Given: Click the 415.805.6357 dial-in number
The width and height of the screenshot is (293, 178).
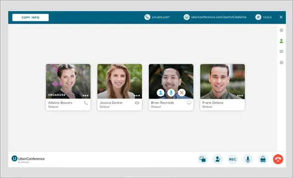Looking at the screenshot, I should coord(161,17).
